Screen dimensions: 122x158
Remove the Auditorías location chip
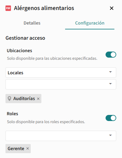[x=38, y=99]
